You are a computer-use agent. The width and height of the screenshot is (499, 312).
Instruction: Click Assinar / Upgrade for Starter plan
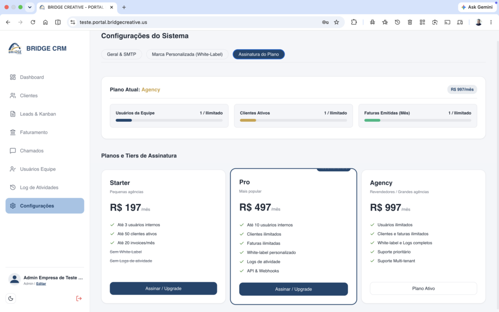click(x=163, y=289)
